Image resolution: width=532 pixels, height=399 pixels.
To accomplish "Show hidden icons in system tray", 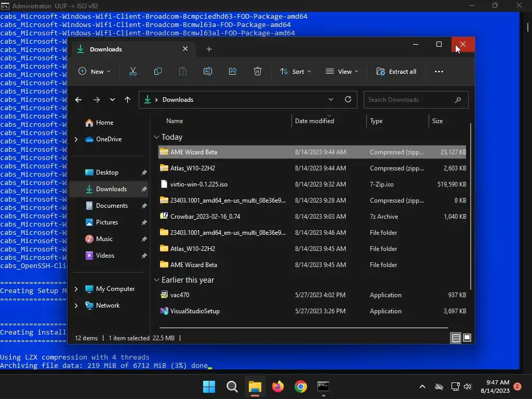I will (x=422, y=387).
